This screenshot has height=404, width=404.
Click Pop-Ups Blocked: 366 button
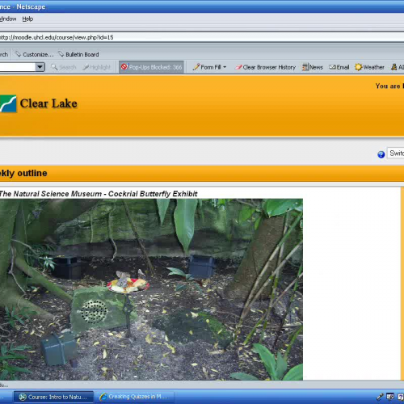[151, 67]
